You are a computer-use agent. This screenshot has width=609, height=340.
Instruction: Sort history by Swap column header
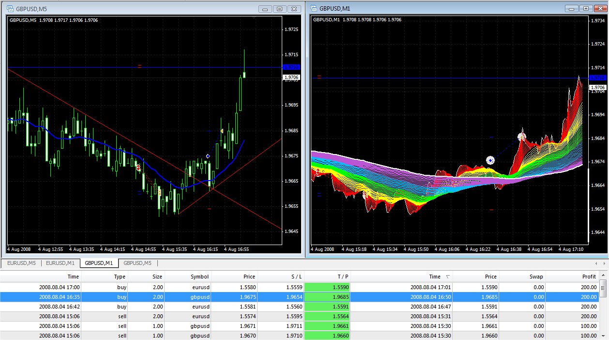point(522,277)
